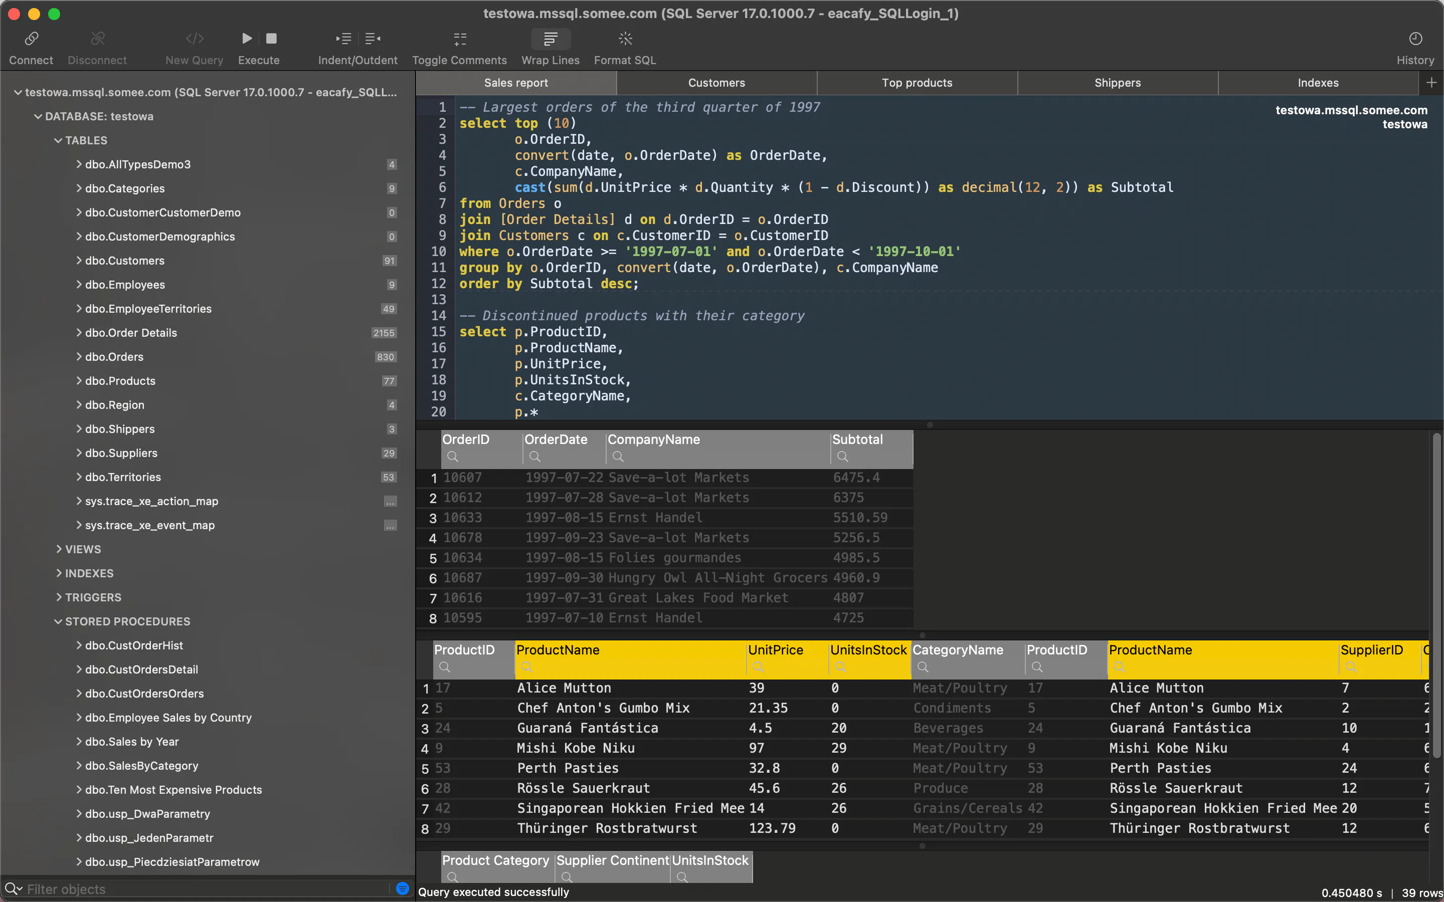Switch to the Sales report tab
The width and height of the screenshot is (1444, 902).
pyautogui.click(x=515, y=83)
